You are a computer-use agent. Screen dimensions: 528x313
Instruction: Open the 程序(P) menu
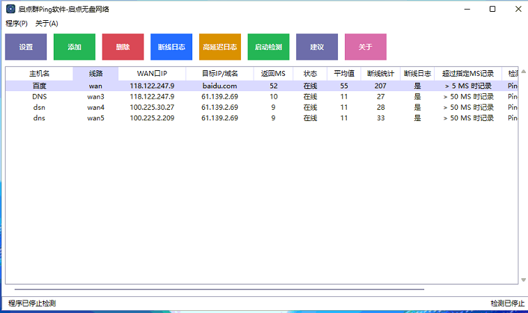[x=17, y=24]
